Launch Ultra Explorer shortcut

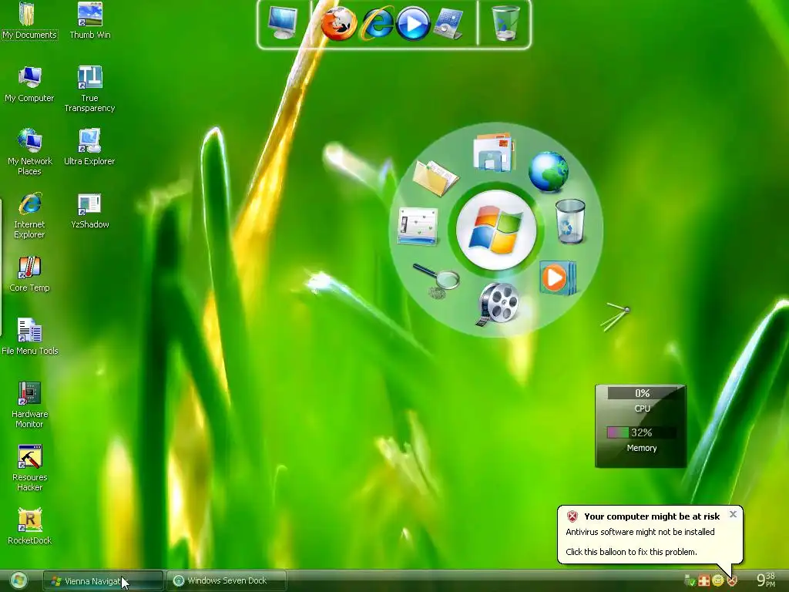(89, 147)
